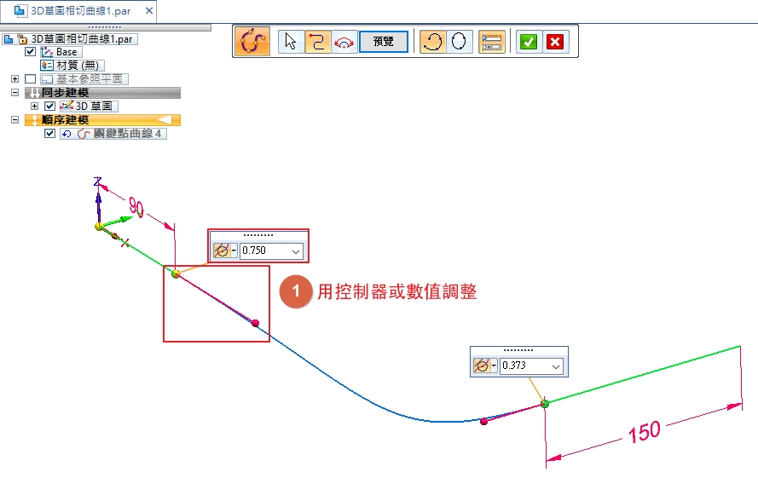Open the 0.750 tangency value dropdown

click(296, 251)
